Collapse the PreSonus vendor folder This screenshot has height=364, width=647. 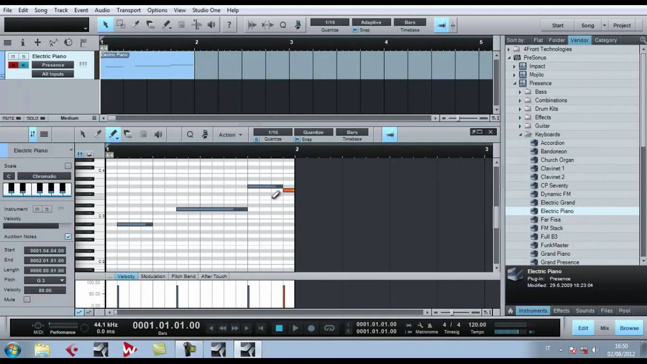[x=509, y=58]
